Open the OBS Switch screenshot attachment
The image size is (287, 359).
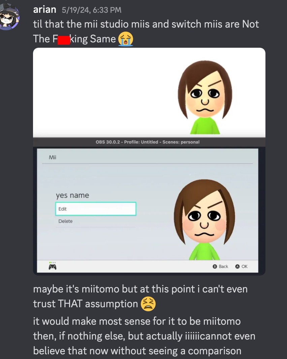pos(149,206)
